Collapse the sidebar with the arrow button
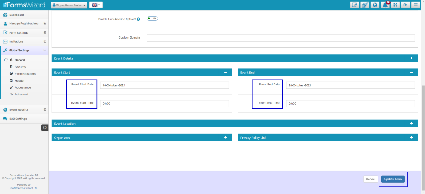Screen dimensions: 425x194 44,127
